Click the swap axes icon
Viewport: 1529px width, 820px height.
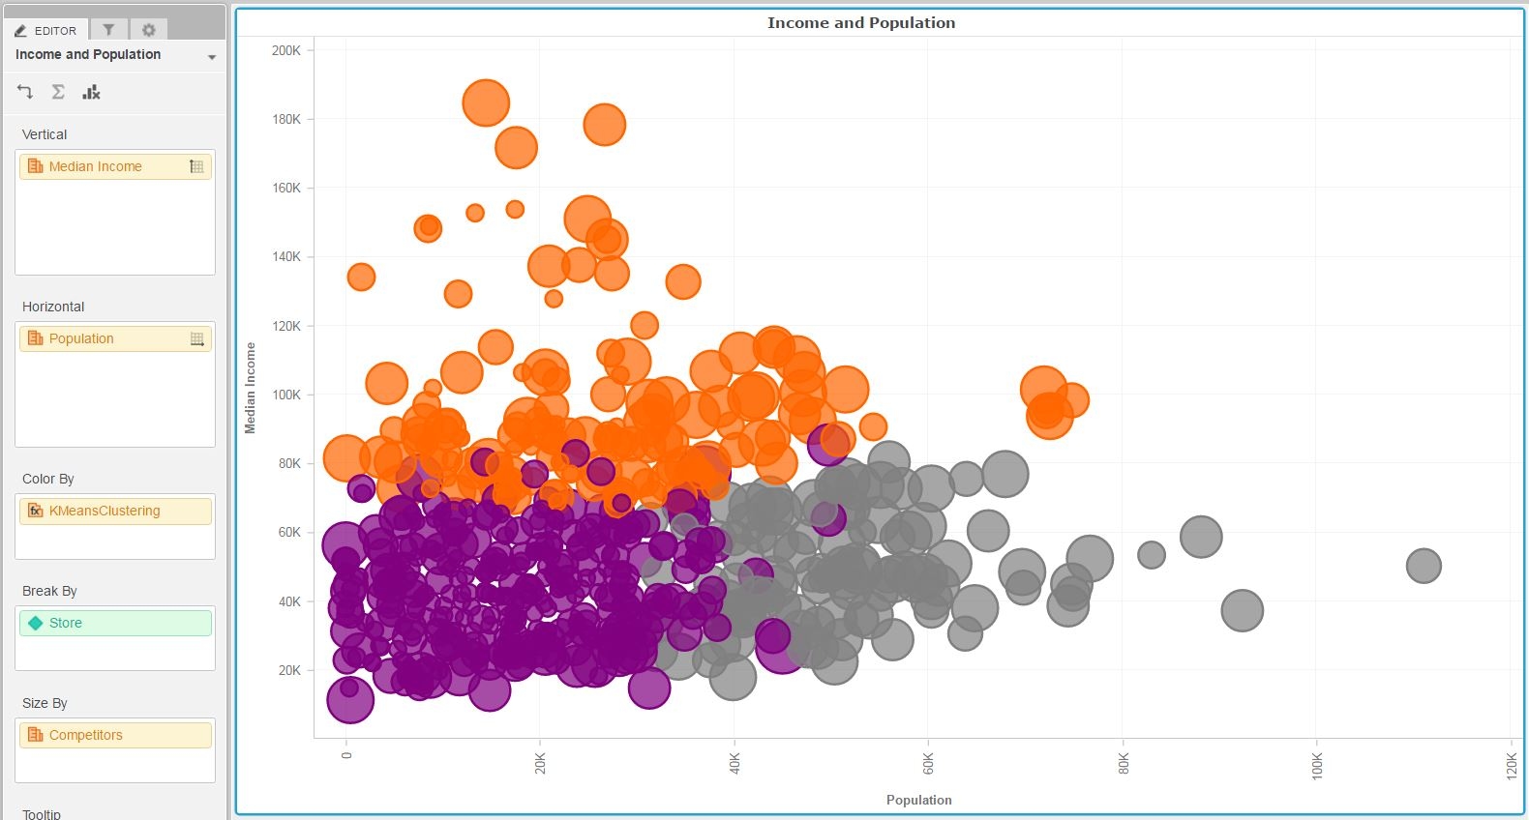pos(25,92)
